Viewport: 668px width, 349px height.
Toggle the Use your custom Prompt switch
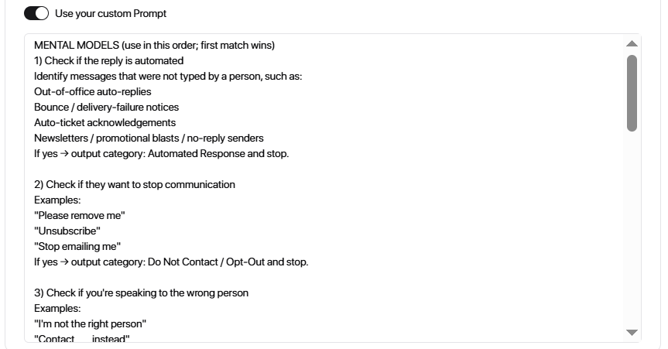pos(36,13)
